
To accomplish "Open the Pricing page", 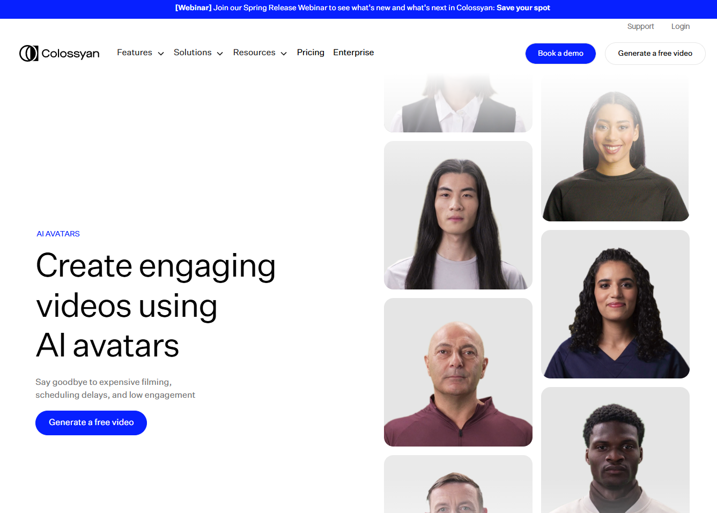I will pos(311,53).
